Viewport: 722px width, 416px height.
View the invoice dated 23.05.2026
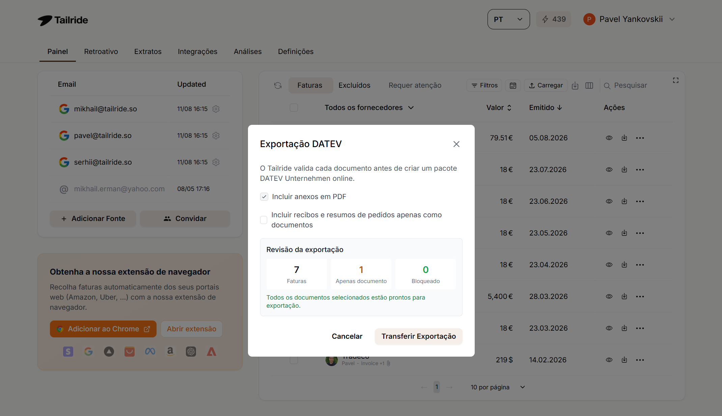609,233
